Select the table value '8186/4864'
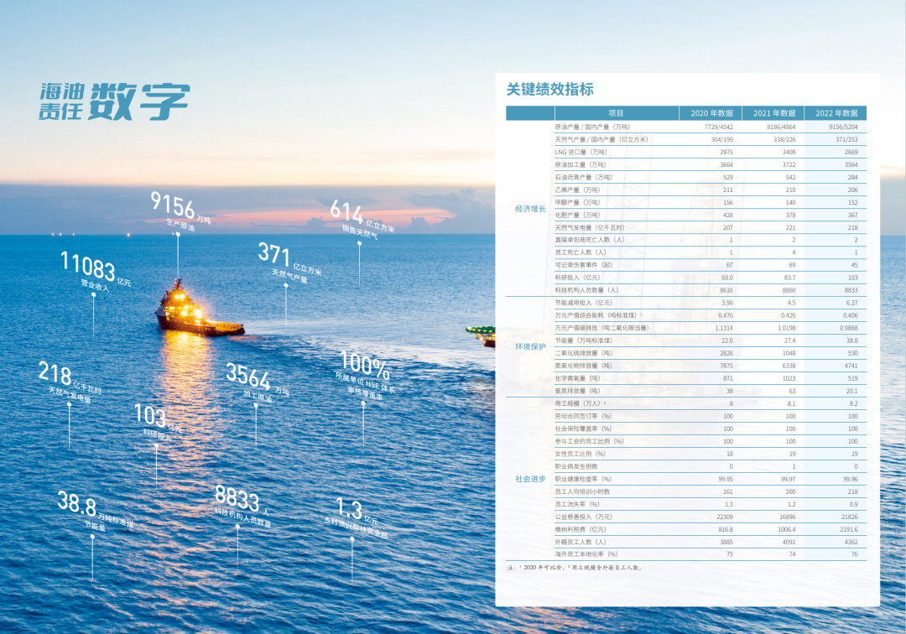 (781, 127)
